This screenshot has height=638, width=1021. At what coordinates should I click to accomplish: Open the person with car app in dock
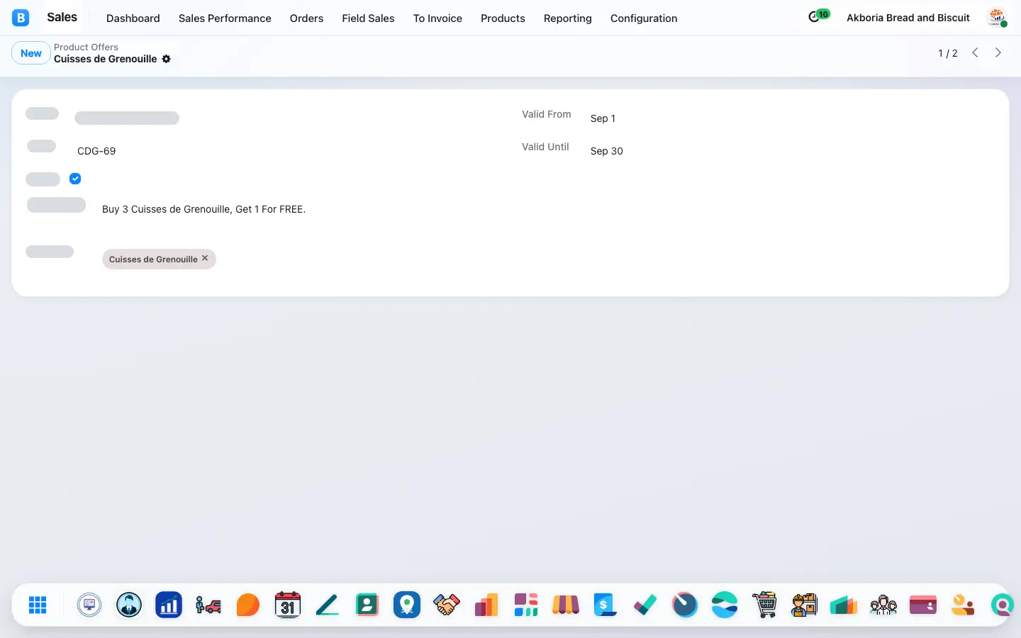[x=208, y=605]
